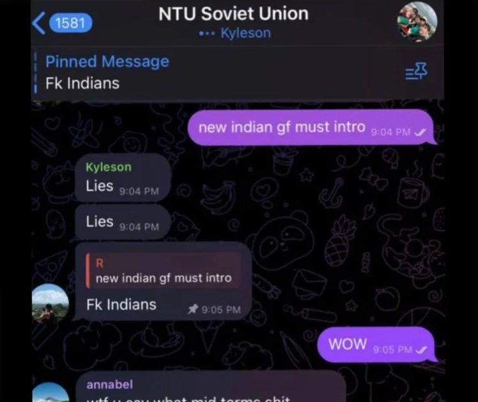Tap the back arrow chevron
Image resolution: width=478 pixels, height=402 pixels.
click(x=39, y=23)
